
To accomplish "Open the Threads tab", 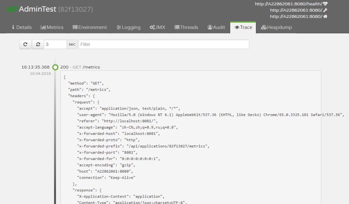I will 186,27.
